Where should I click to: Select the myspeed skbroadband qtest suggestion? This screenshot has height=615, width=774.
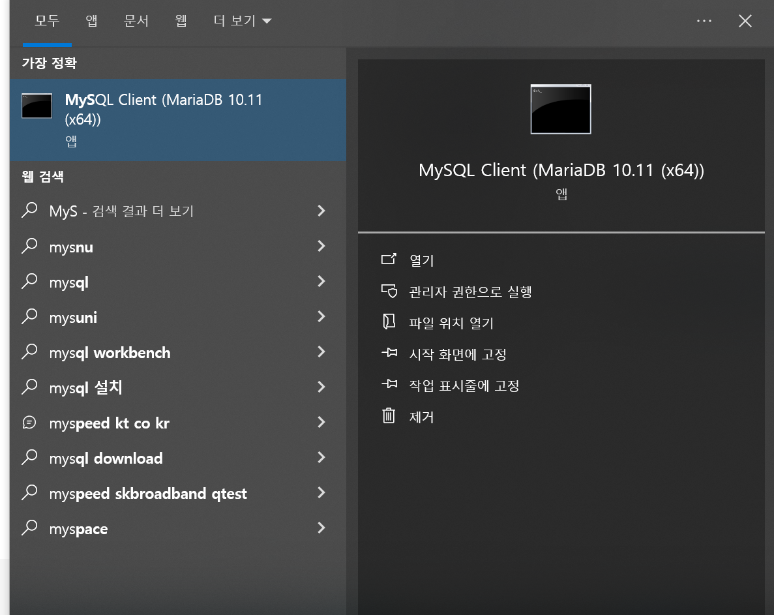(178, 494)
